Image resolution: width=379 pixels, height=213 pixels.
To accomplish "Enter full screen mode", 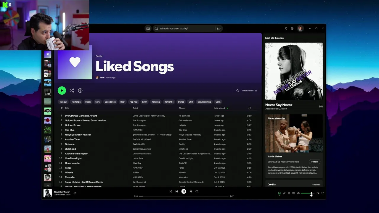I will coord(323,193).
